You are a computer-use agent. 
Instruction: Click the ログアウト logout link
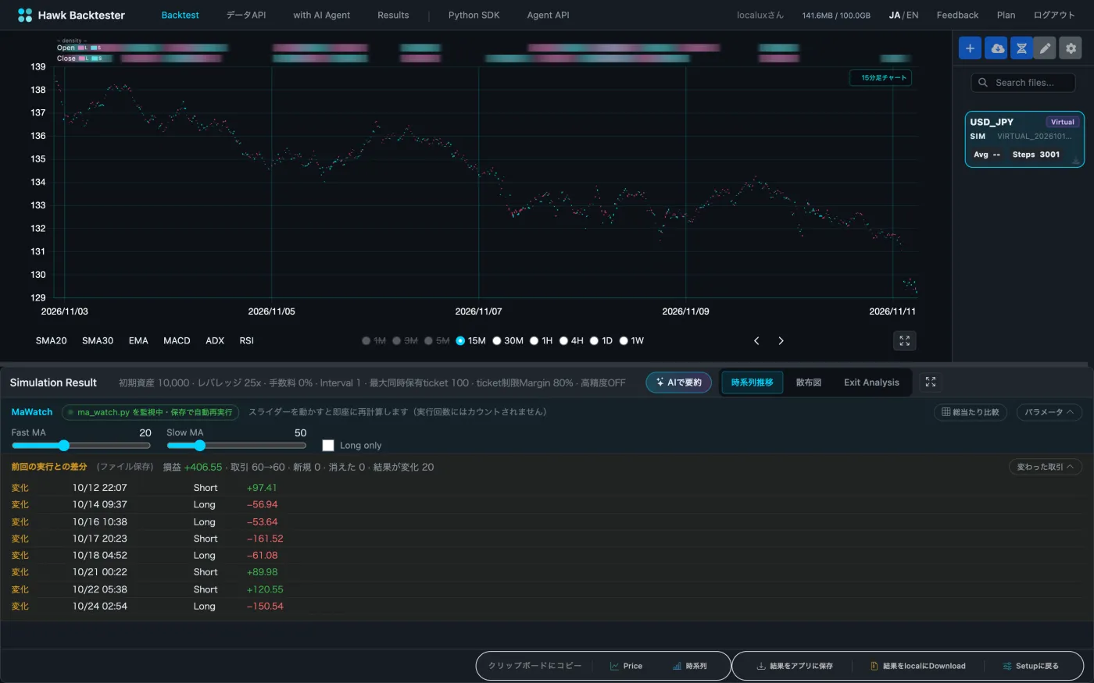[x=1054, y=15]
